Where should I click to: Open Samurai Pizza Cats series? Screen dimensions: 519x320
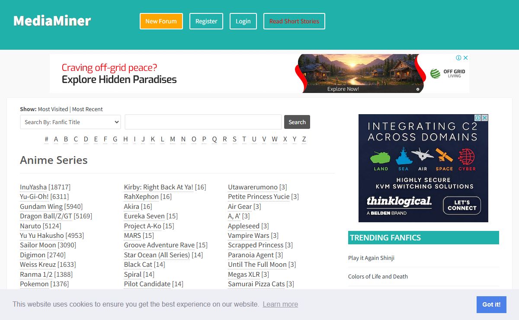click(256, 284)
